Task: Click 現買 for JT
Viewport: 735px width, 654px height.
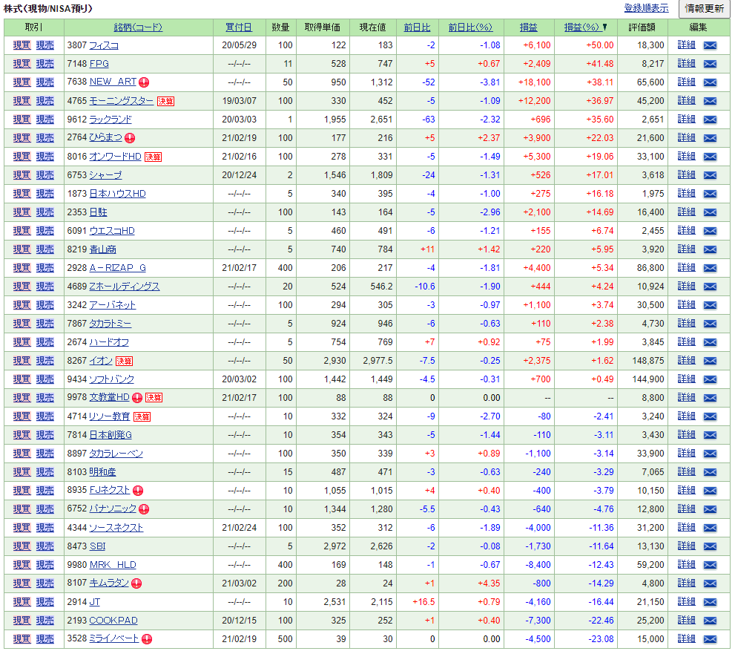Action: pyautogui.click(x=22, y=602)
